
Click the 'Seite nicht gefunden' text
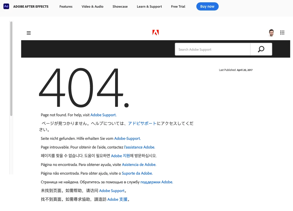pyautogui.click(x=58, y=139)
